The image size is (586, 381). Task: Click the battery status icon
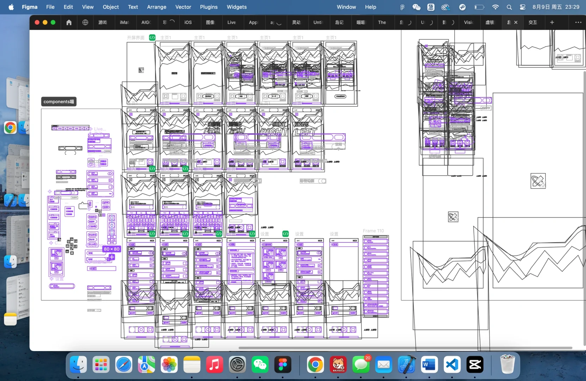coord(479,7)
